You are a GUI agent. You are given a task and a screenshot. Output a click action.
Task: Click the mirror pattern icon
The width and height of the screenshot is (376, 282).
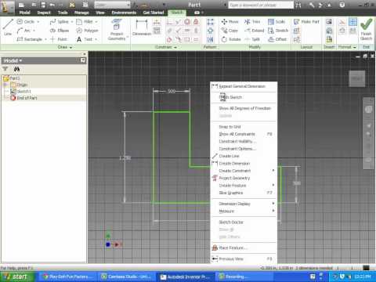[x=210, y=39]
